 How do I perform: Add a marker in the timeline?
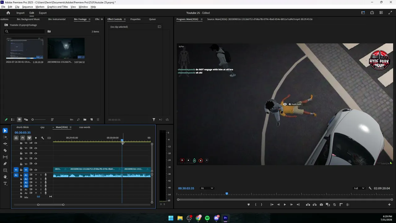click(36, 138)
